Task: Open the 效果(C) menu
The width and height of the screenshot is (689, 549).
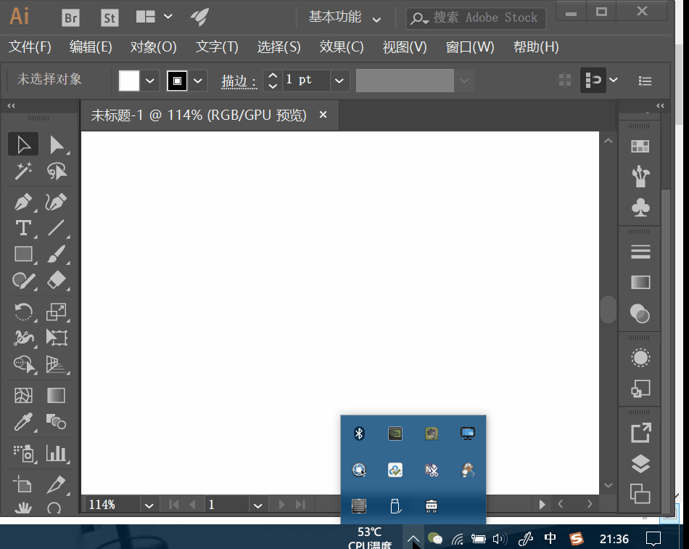Action: [342, 47]
